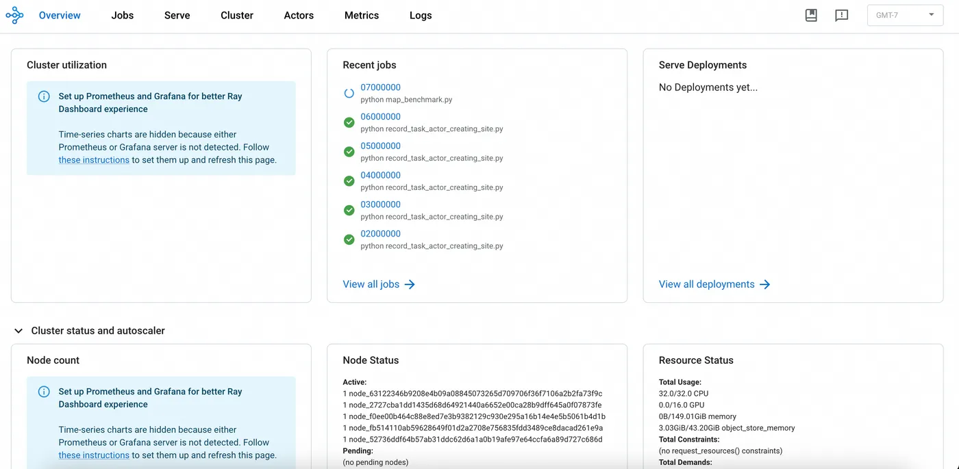The image size is (959, 469).
Task: Click the green success check for job 02000000
Action: pos(349,239)
